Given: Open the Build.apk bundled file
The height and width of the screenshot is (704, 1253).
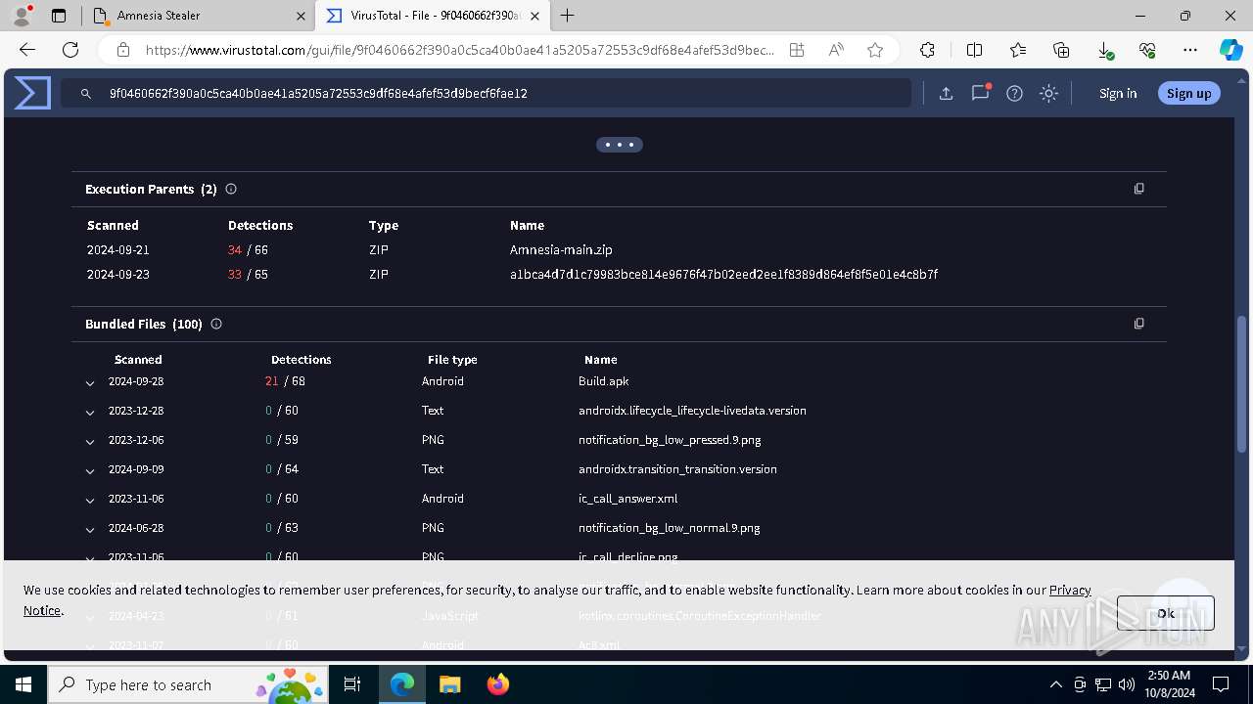Looking at the screenshot, I should (x=603, y=381).
